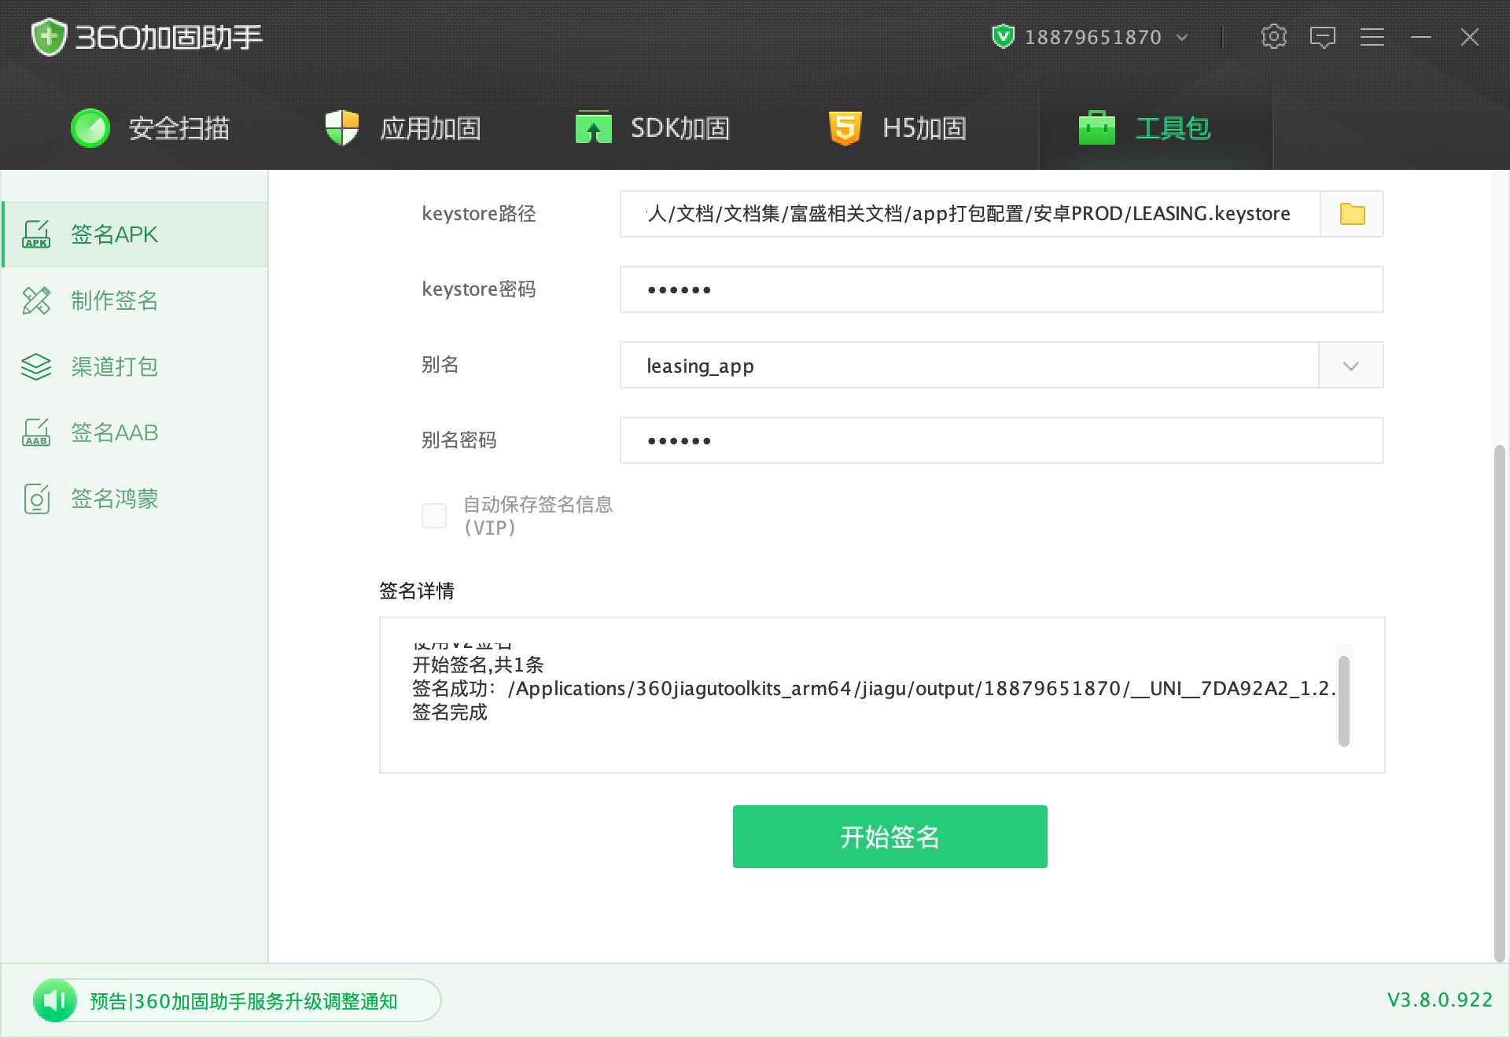The image size is (1510, 1038).
Task: Toggle the VIP auto-save signature option off
Action: coord(433,516)
